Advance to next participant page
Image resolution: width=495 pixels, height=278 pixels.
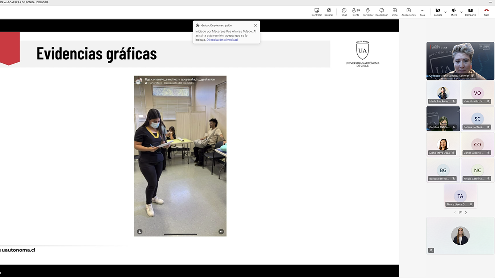[466, 212]
